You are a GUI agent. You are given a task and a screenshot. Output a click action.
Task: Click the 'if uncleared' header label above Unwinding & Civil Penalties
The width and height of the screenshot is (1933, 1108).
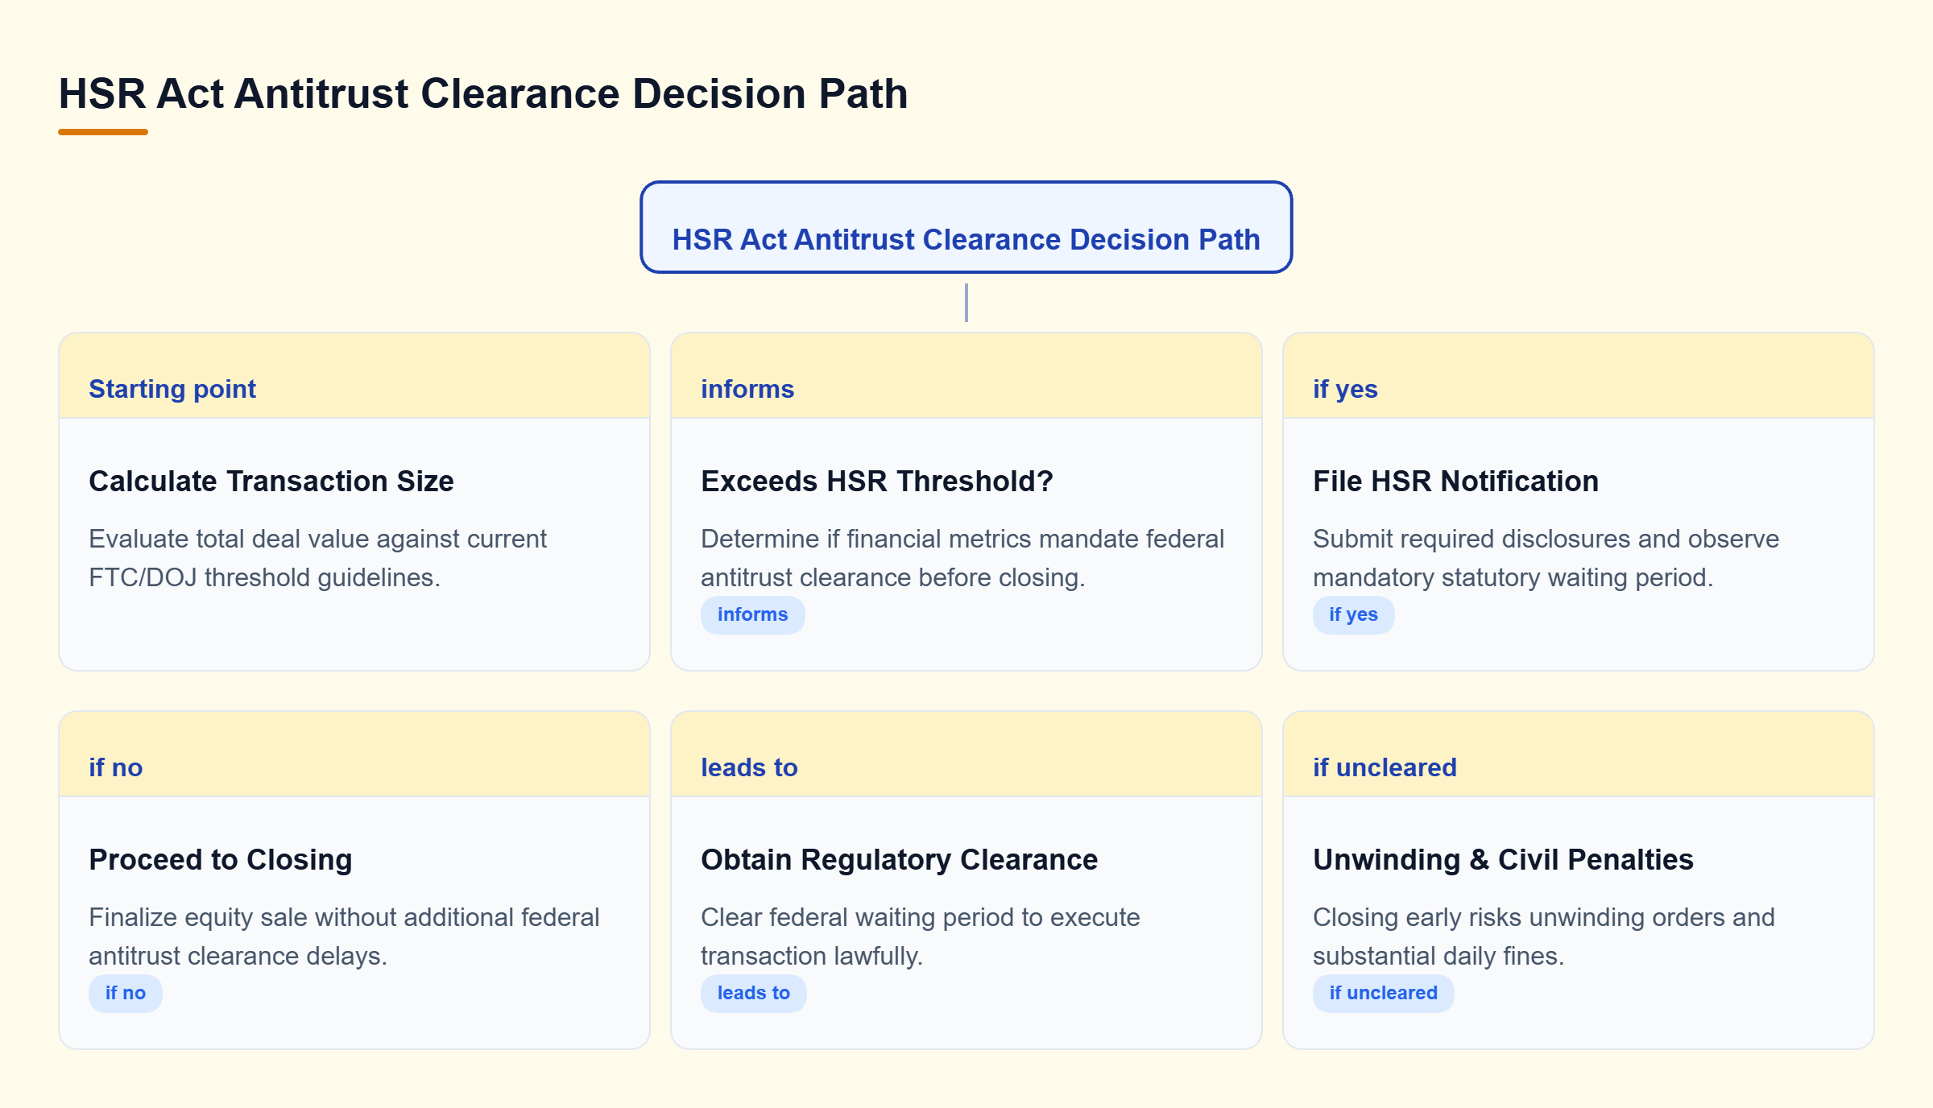pyautogui.click(x=1385, y=767)
